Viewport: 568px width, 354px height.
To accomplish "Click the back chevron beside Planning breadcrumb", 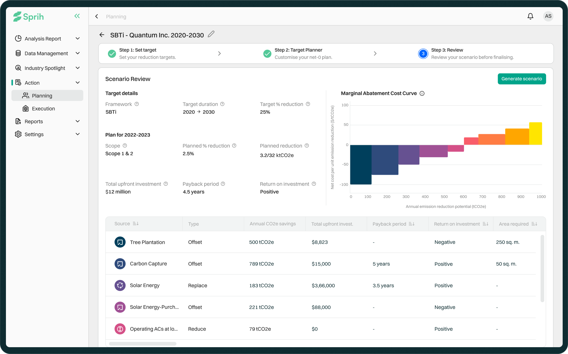I will coord(97,17).
